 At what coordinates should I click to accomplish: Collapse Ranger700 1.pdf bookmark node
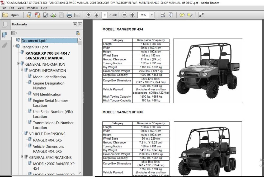click(x=14, y=46)
